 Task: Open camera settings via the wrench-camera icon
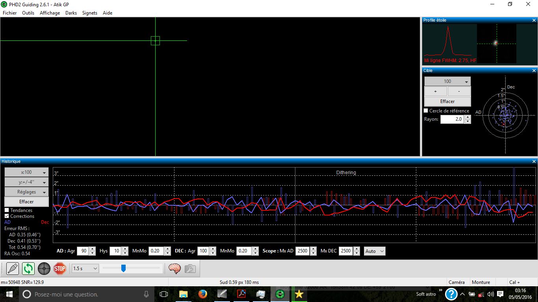point(190,269)
